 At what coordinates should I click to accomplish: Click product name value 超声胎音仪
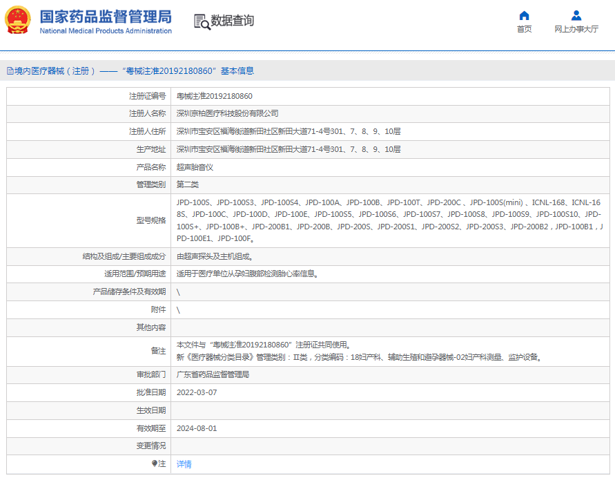[195, 167]
